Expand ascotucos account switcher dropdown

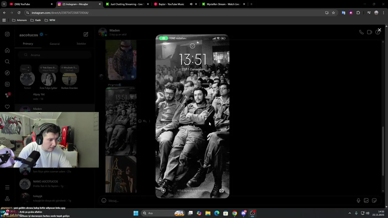[46, 35]
